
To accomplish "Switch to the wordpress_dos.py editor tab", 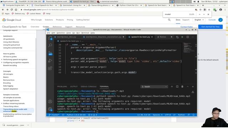I will [x=67, y=37].
